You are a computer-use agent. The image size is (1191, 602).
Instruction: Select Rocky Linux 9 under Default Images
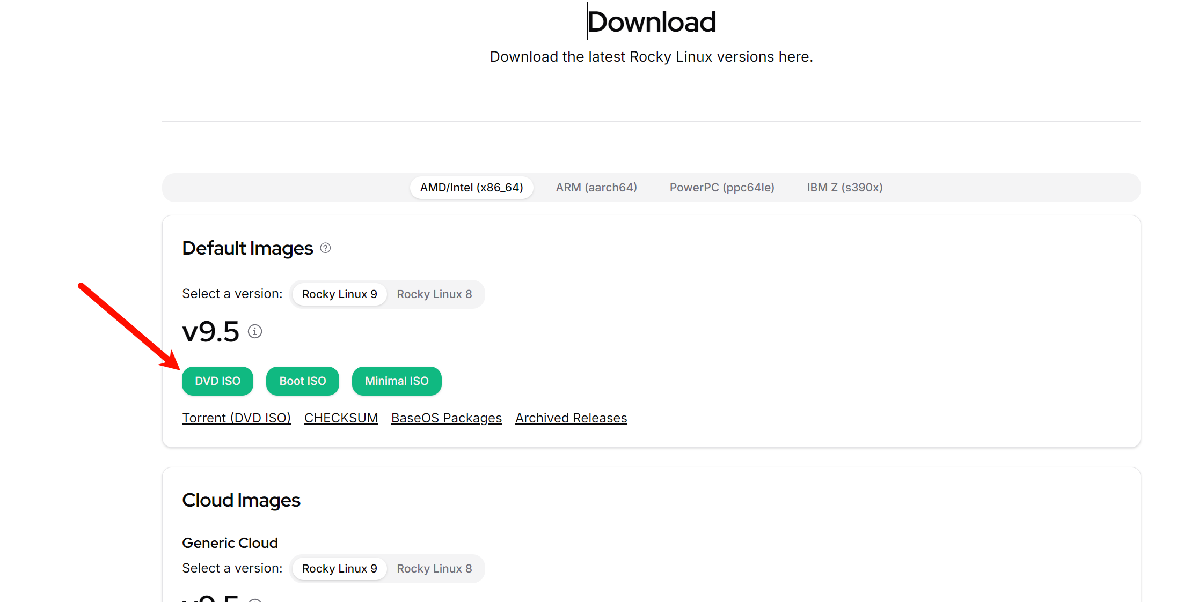coord(339,294)
